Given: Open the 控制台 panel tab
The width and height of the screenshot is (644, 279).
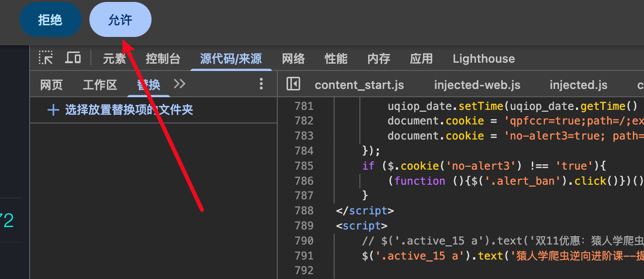Looking at the screenshot, I should 163,59.
